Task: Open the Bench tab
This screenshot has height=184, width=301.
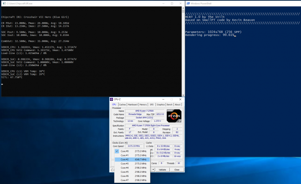Action: click(169, 105)
